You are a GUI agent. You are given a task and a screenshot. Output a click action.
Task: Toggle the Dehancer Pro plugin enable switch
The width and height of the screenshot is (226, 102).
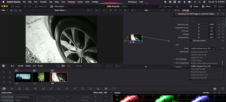175,14
